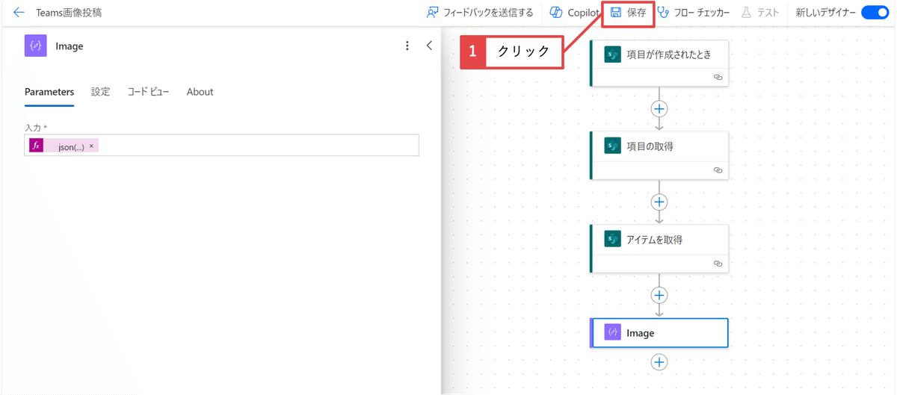Click the flow name Teams画像投稿
The width and height of the screenshot is (897, 395).
coord(69,13)
